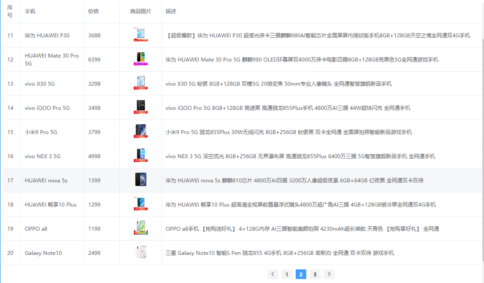Go to page 1 of results

tap(287, 274)
